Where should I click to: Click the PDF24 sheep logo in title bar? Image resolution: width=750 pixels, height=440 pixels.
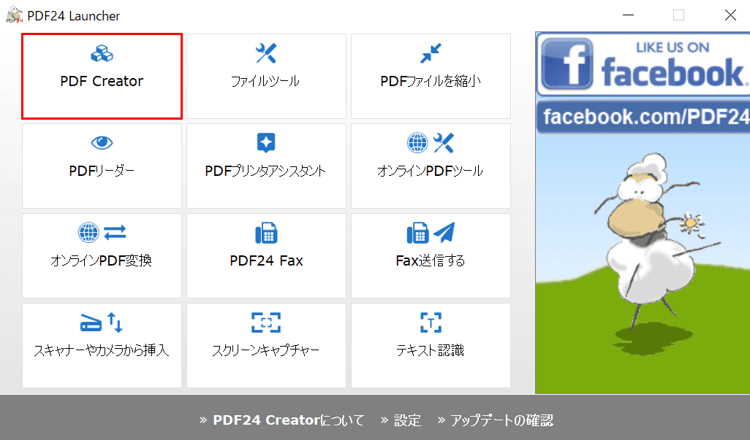[15, 15]
